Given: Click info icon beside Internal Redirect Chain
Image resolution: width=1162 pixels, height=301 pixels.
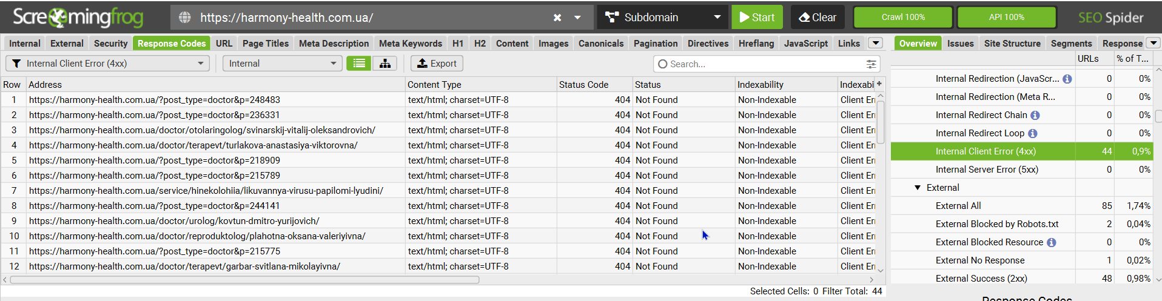Looking at the screenshot, I should 1035,115.
